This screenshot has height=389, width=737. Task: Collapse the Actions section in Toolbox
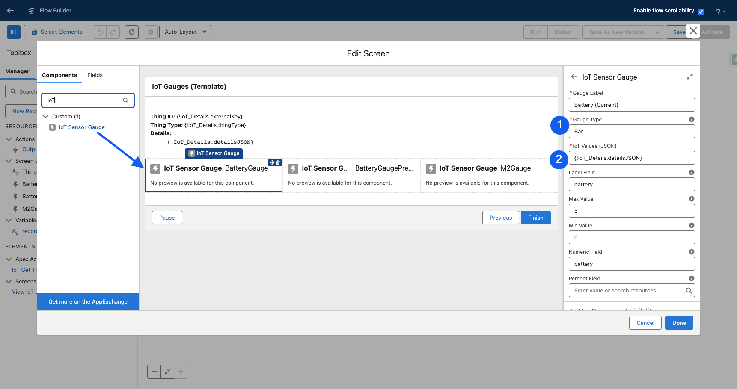9,139
